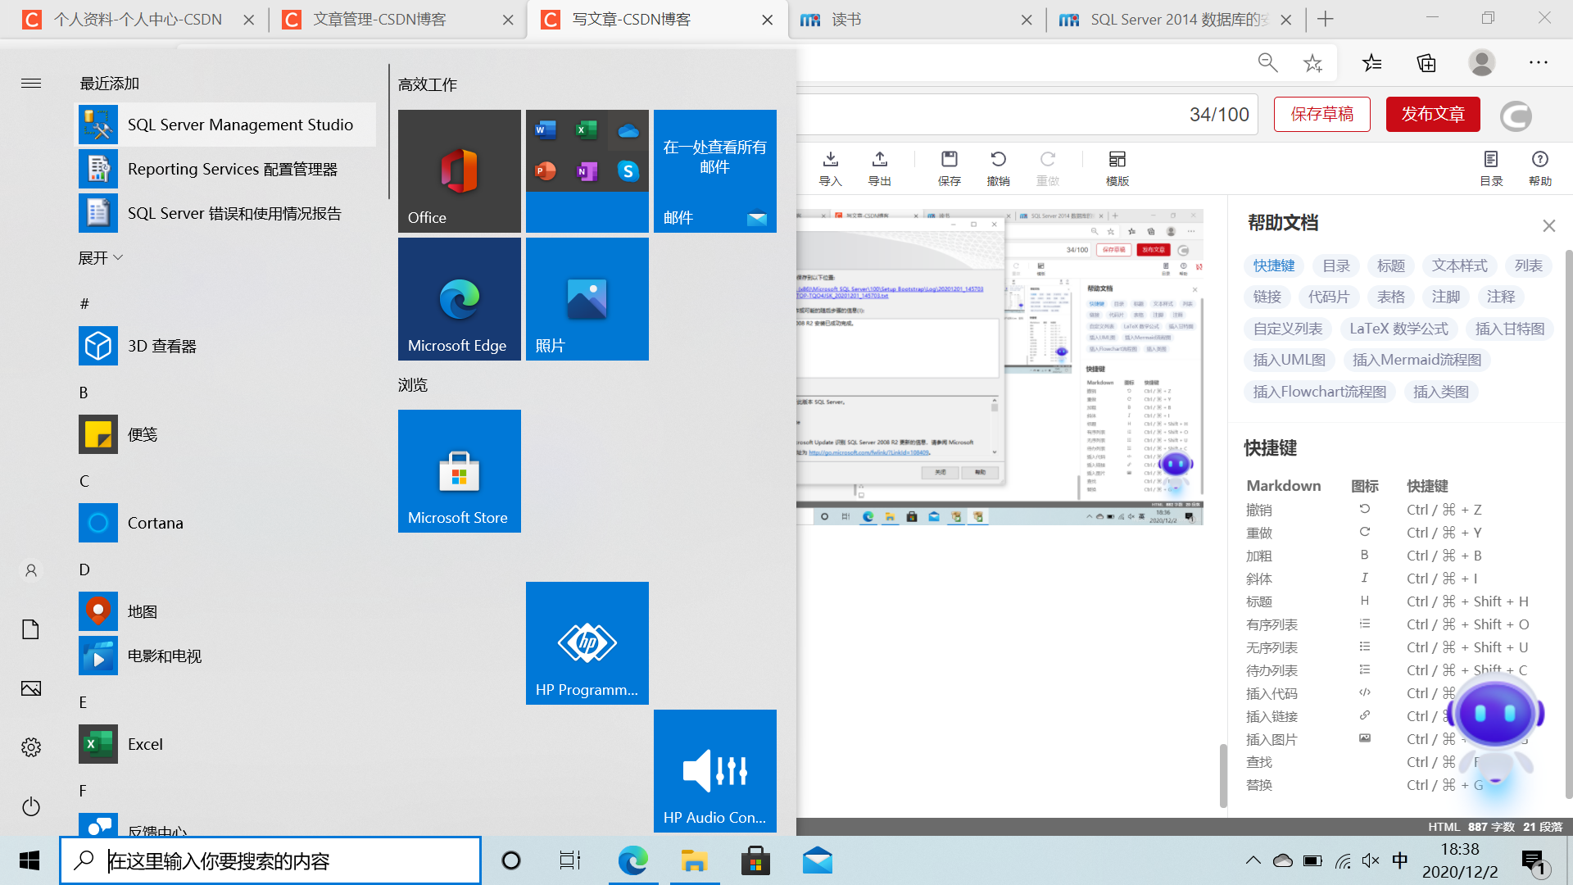Viewport: 1573px width, 885px height.
Task: Click the 保存 save toolbar icon
Action: [950, 168]
